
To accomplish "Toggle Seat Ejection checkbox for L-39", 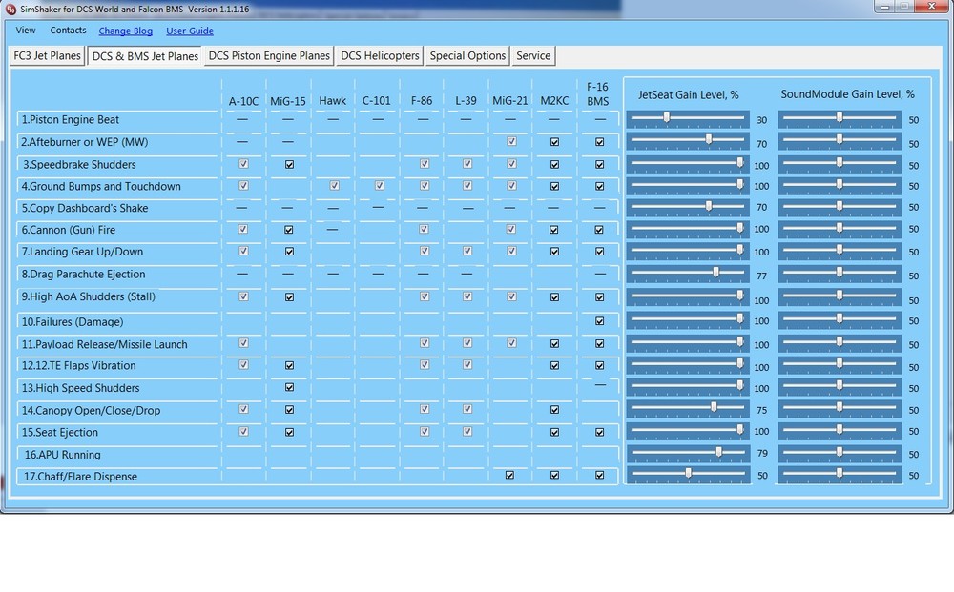I will 467,432.
